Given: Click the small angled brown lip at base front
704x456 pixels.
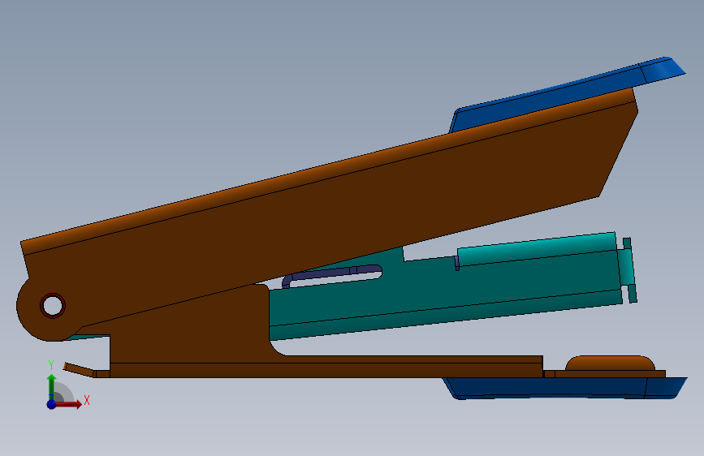Looking at the screenshot, I should [x=79, y=369].
